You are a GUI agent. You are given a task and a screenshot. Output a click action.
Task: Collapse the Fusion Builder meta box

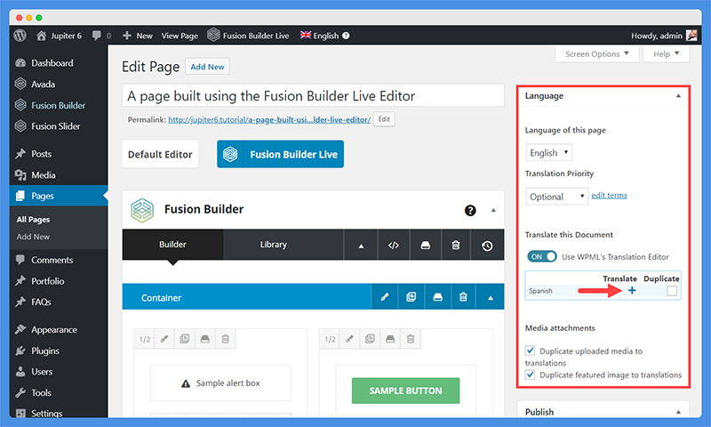pos(493,210)
